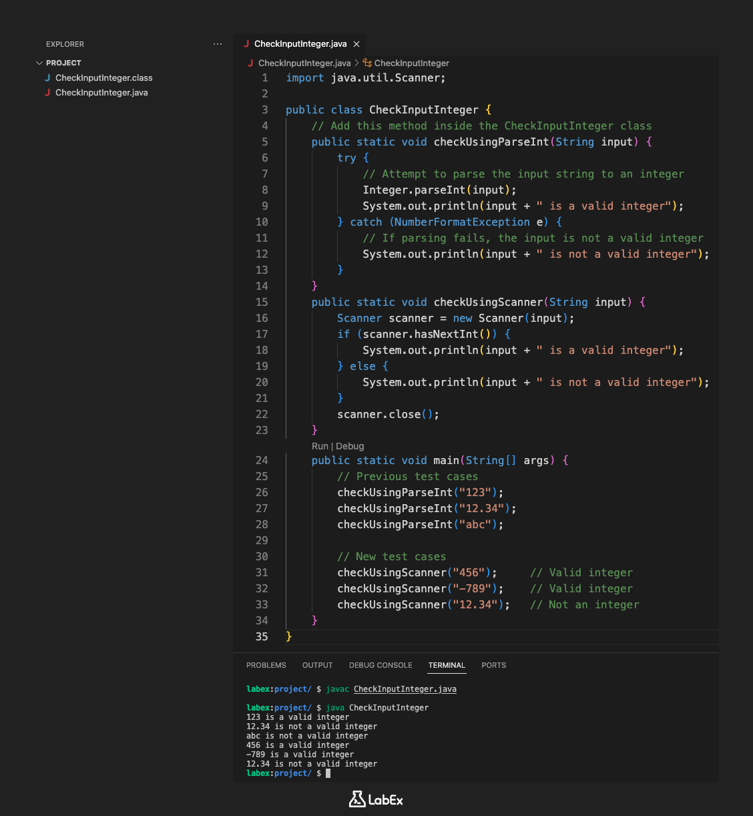Viewport: 753px width, 816px height.
Task: Select the TERMINAL panel tab
Action: point(447,665)
